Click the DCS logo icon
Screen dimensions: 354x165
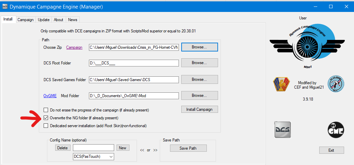tap(282, 130)
